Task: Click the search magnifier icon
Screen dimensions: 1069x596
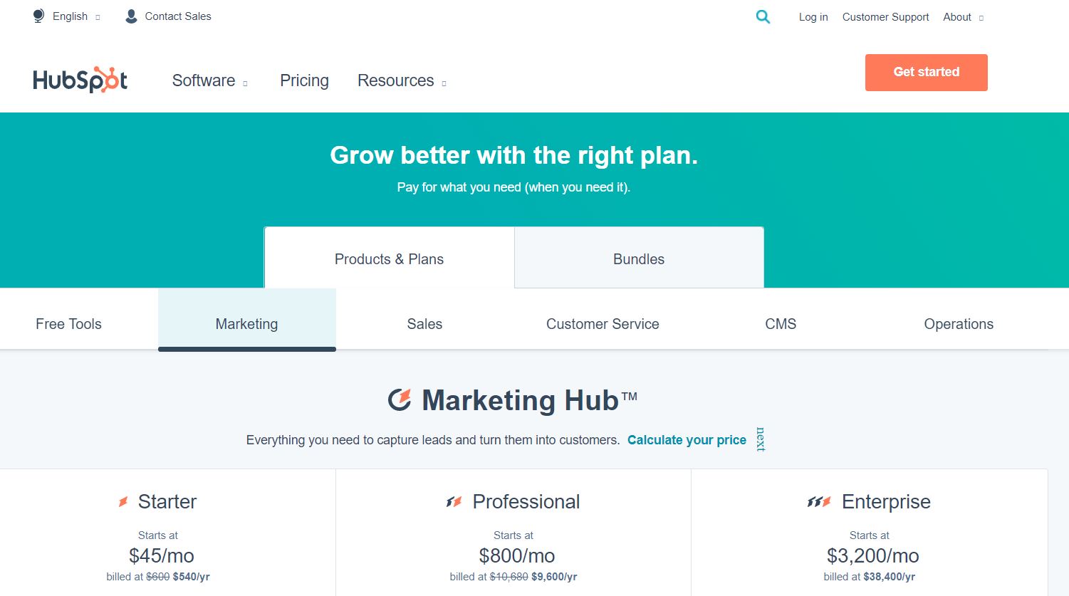Action: point(763,17)
